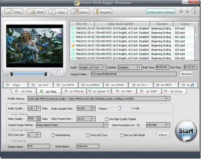Click Browse for output folder

(x=186, y=74)
